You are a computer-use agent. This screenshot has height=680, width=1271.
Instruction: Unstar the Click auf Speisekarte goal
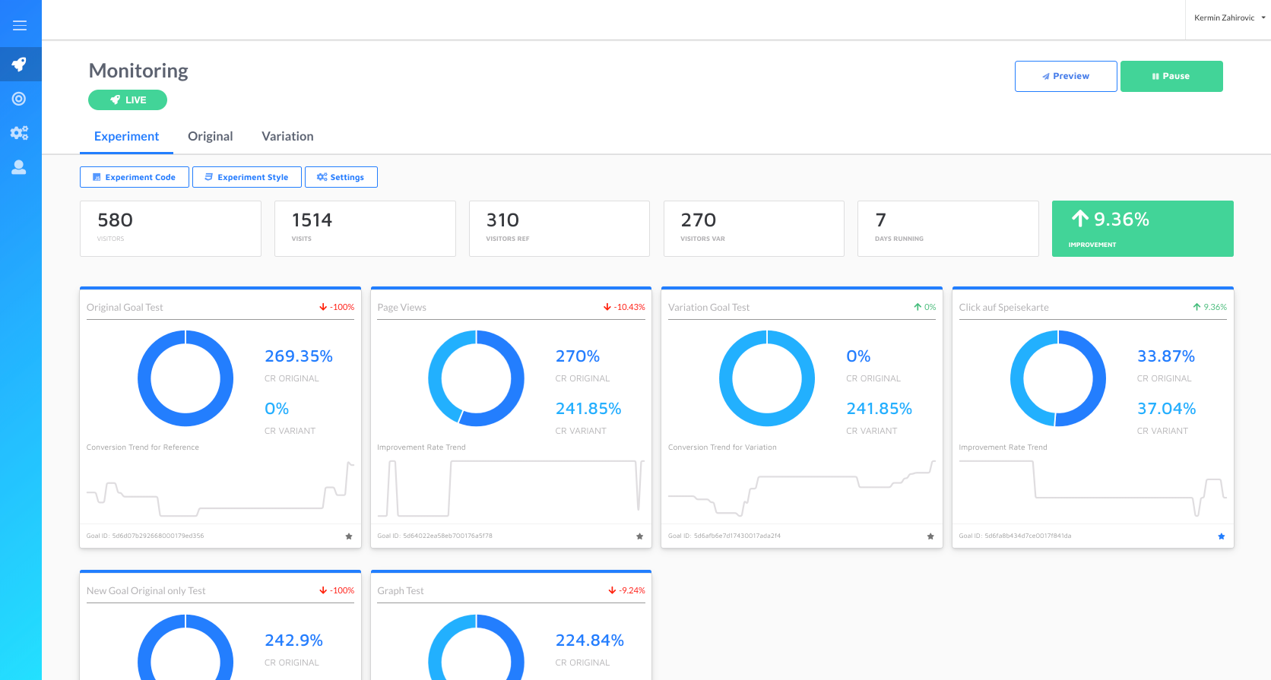click(x=1221, y=536)
